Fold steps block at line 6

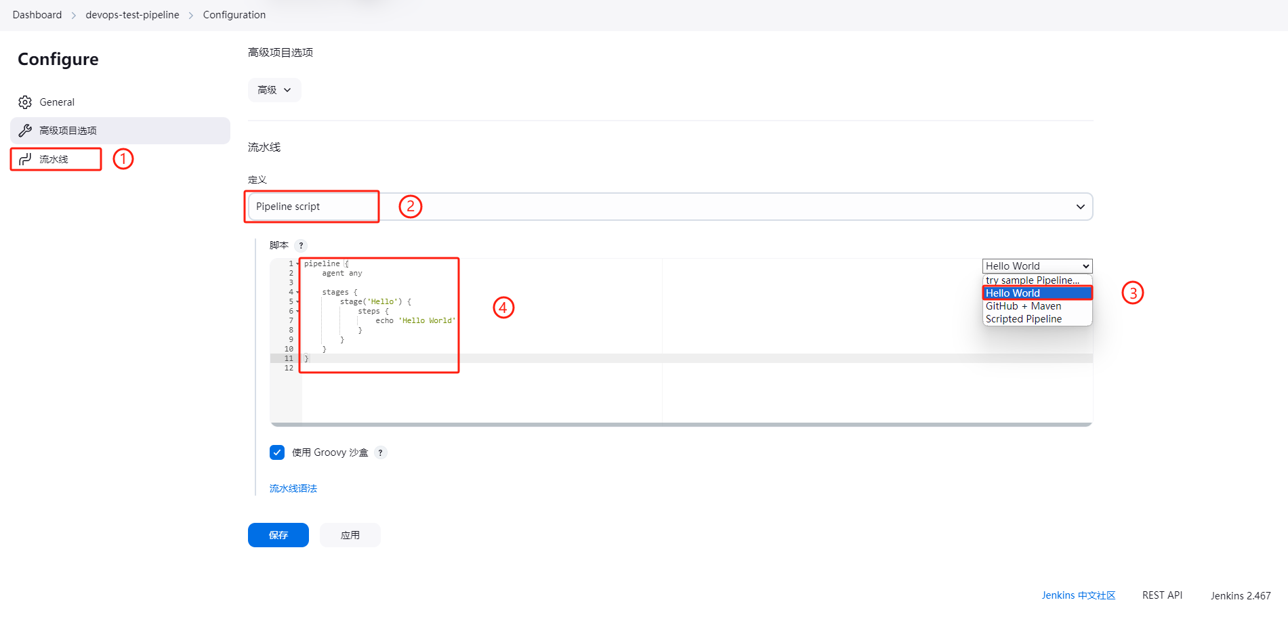click(298, 312)
